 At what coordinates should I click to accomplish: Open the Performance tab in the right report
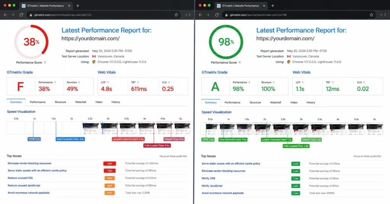232,103
